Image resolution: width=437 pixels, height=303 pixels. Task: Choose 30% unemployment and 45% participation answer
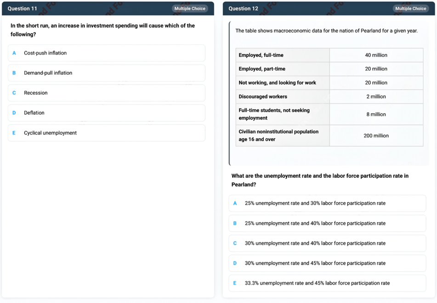(x=328, y=263)
